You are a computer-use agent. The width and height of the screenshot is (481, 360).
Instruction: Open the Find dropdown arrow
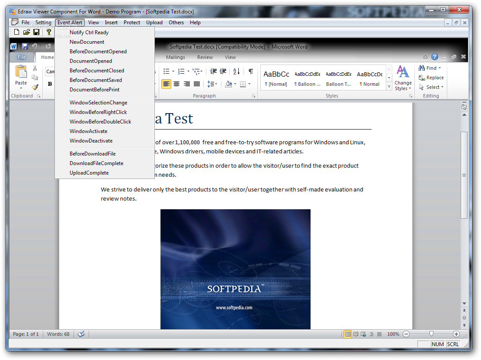439,68
